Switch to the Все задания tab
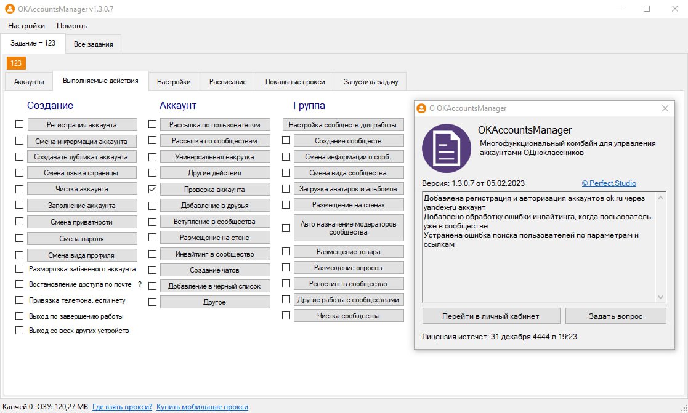 pyautogui.click(x=93, y=44)
